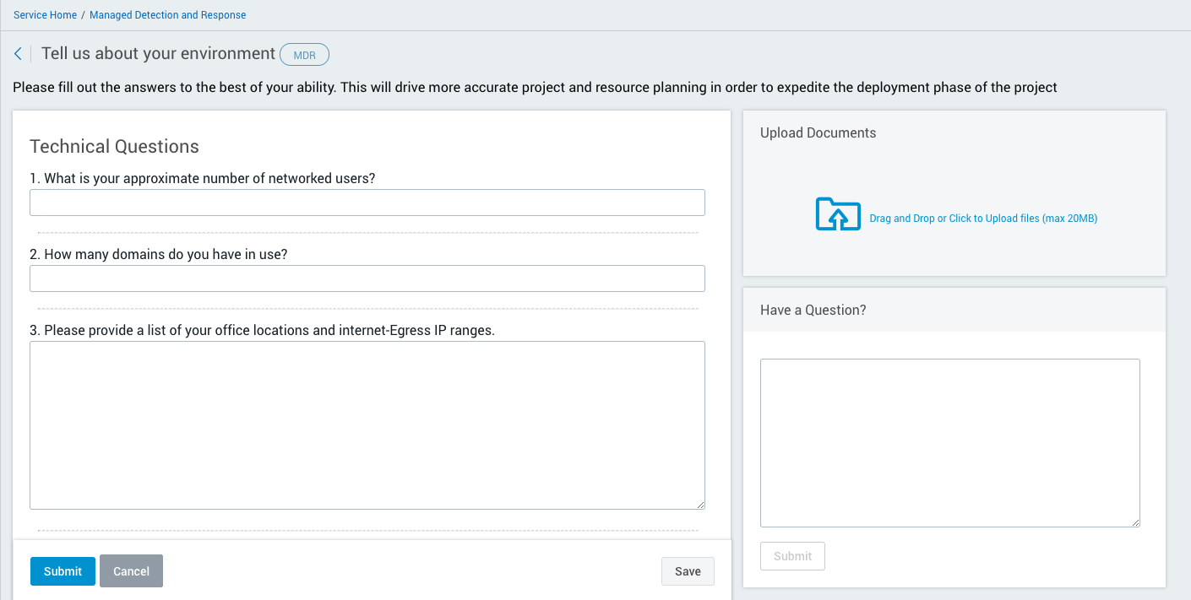1191x600 pixels.
Task: Focus the domains in use input field
Action: click(x=367, y=278)
